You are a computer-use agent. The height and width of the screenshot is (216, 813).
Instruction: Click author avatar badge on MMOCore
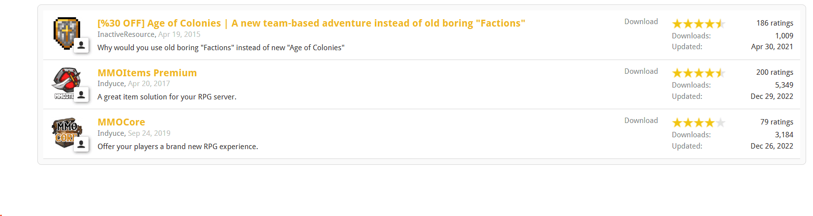[81, 144]
